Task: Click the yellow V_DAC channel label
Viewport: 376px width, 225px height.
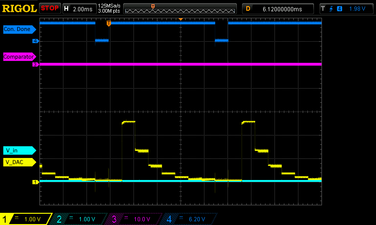Action: pyautogui.click(x=19, y=162)
